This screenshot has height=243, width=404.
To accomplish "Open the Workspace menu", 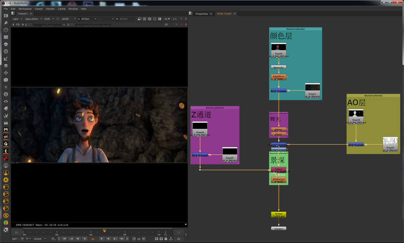I will [x=25, y=9].
